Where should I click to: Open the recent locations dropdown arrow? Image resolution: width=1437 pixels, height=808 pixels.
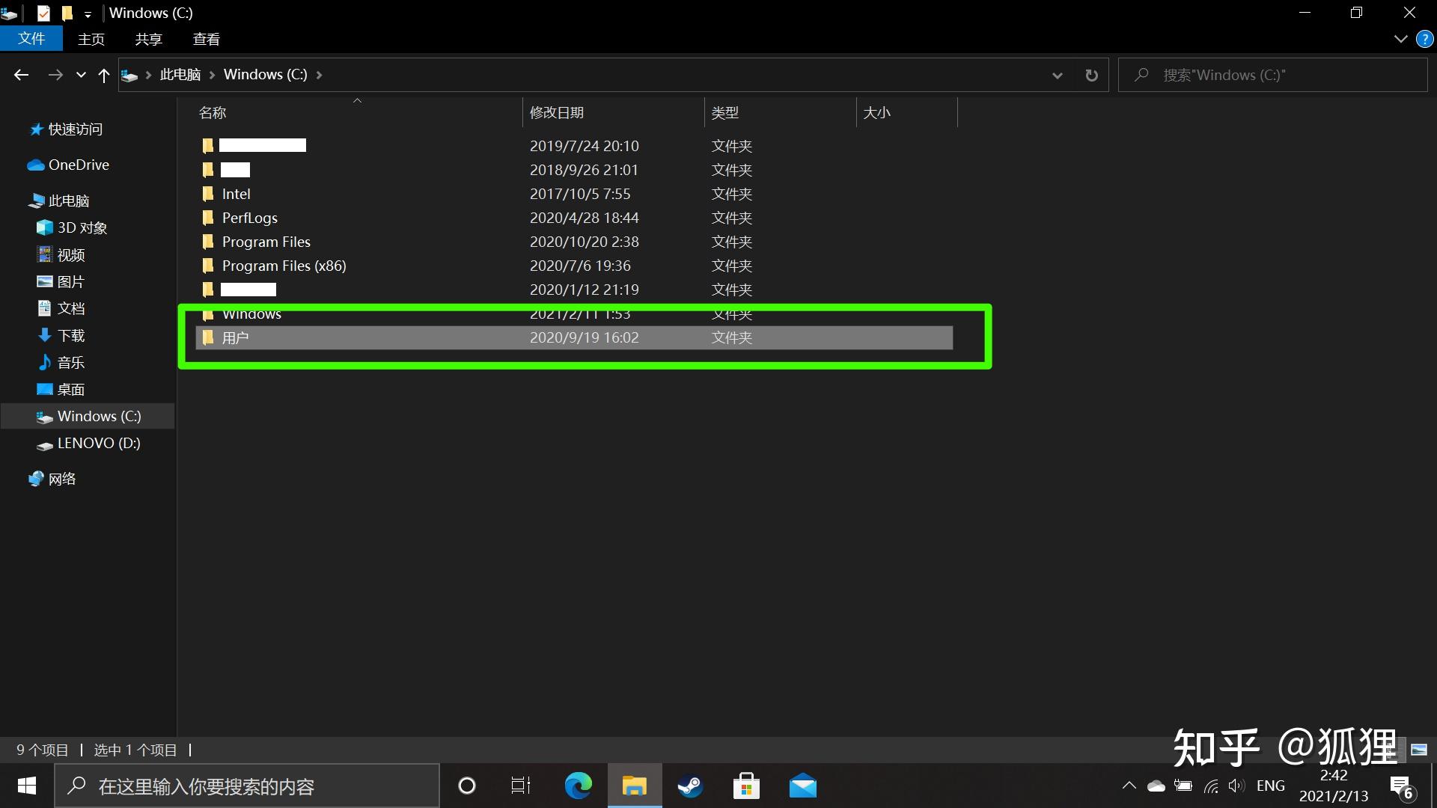click(81, 75)
